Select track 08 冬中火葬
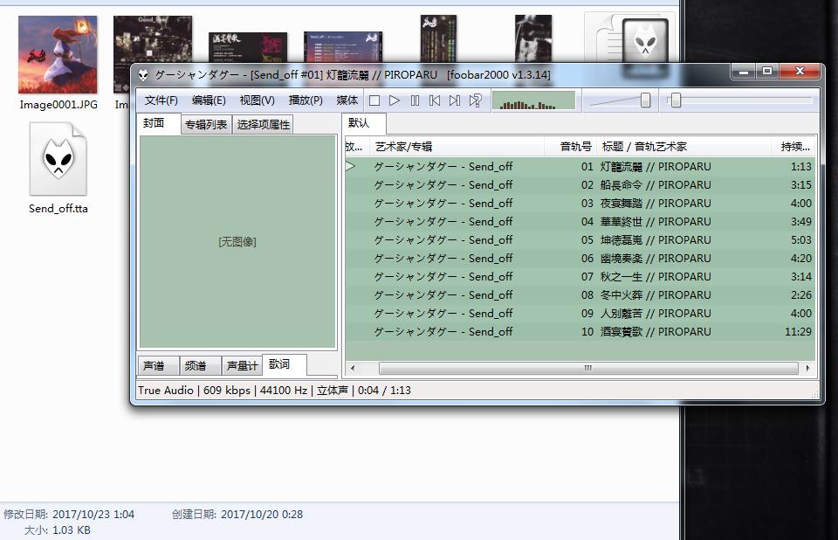 tap(580, 294)
